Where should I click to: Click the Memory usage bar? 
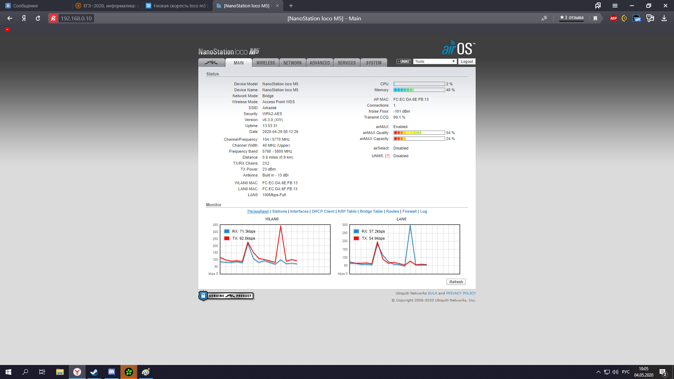419,90
